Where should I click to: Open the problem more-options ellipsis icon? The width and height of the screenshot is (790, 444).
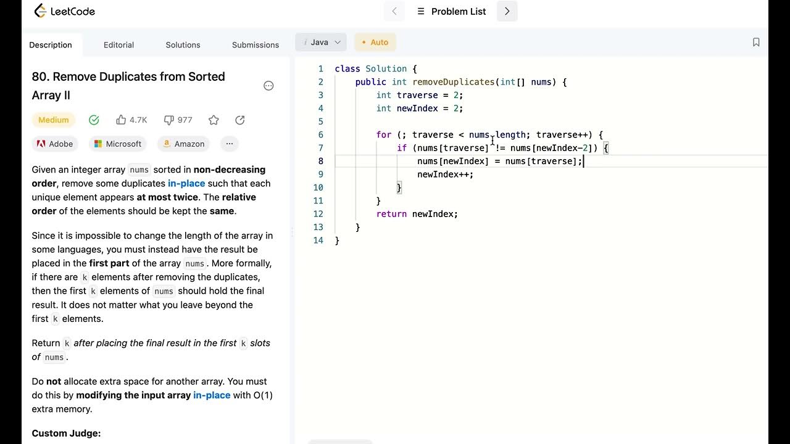[268, 86]
